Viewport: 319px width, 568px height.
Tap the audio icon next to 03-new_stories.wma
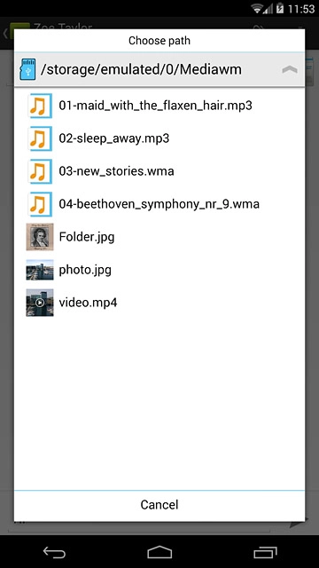[x=40, y=171]
